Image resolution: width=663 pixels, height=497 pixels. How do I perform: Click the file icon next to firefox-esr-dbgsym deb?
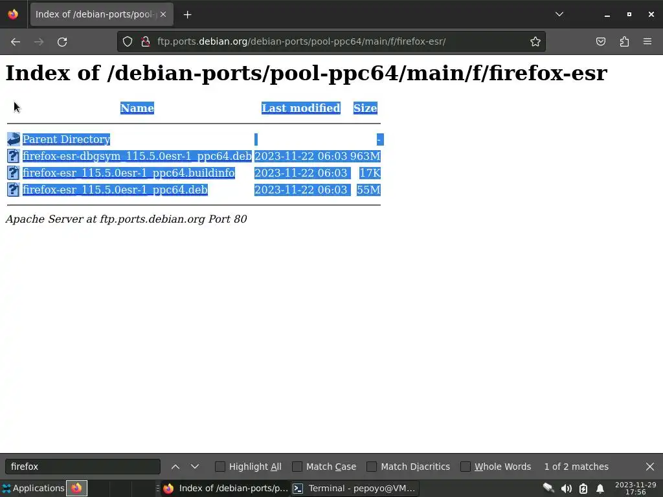tap(13, 156)
